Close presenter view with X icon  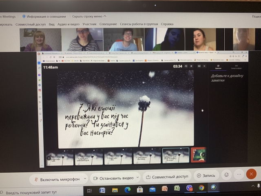[x=204, y=66]
